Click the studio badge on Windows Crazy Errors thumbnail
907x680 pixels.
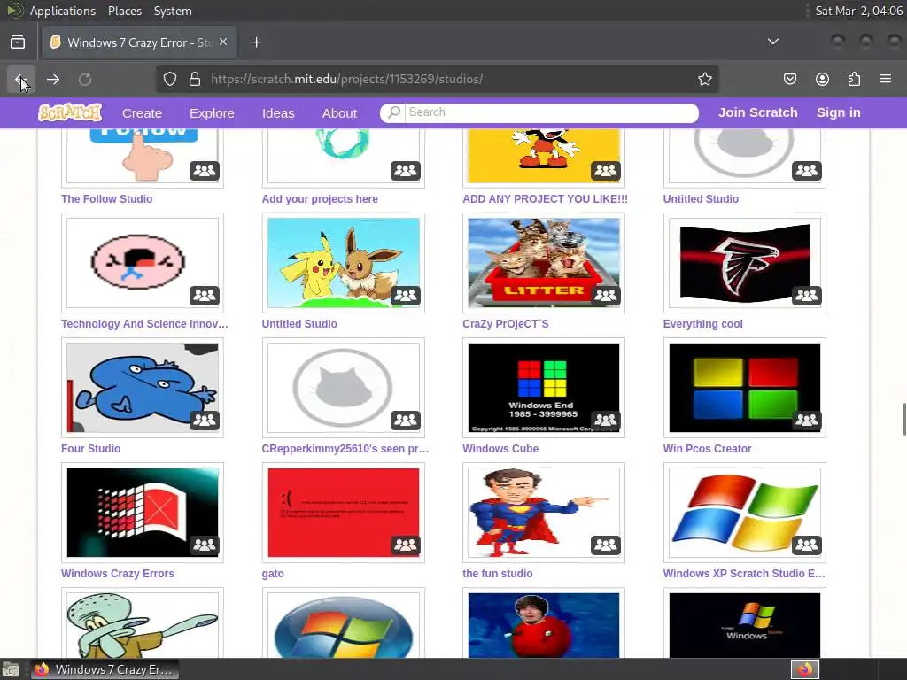[205, 545]
